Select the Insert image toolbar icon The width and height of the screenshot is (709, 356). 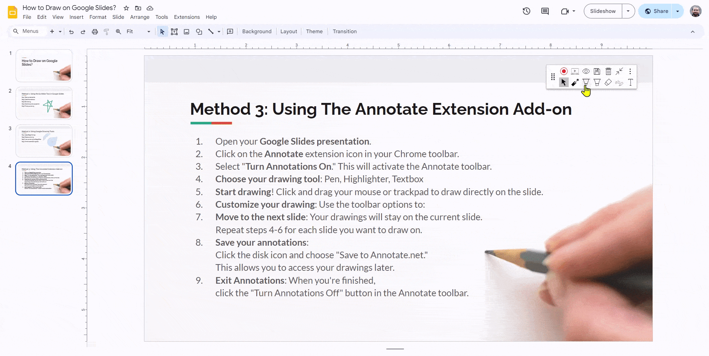(186, 31)
